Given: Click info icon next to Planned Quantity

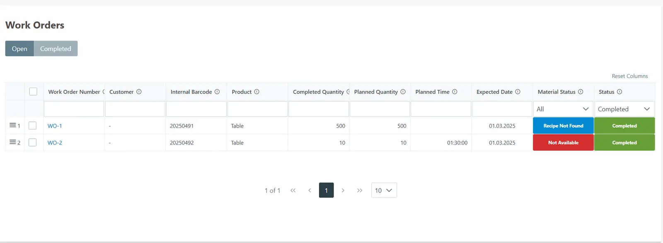Looking at the screenshot, I should click(403, 92).
